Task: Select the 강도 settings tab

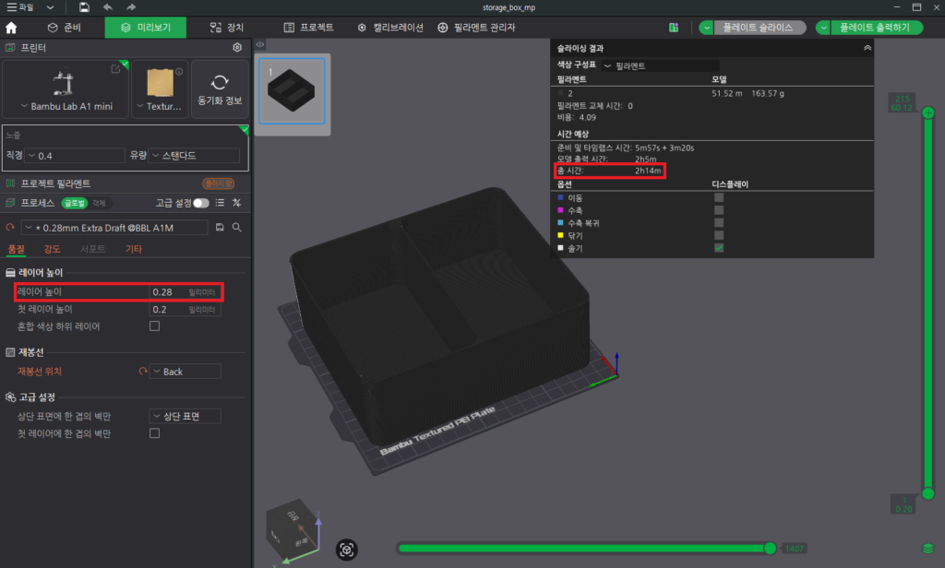Action: [x=52, y=249]
